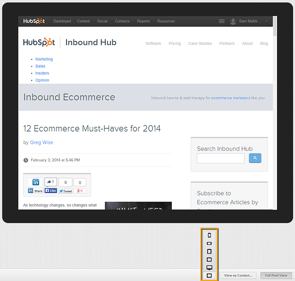Viewport: 295px width, 281px height.
Task: Click the post title '12 Ecommerce Must-Haves for 2014'
Action: (92, 129)
